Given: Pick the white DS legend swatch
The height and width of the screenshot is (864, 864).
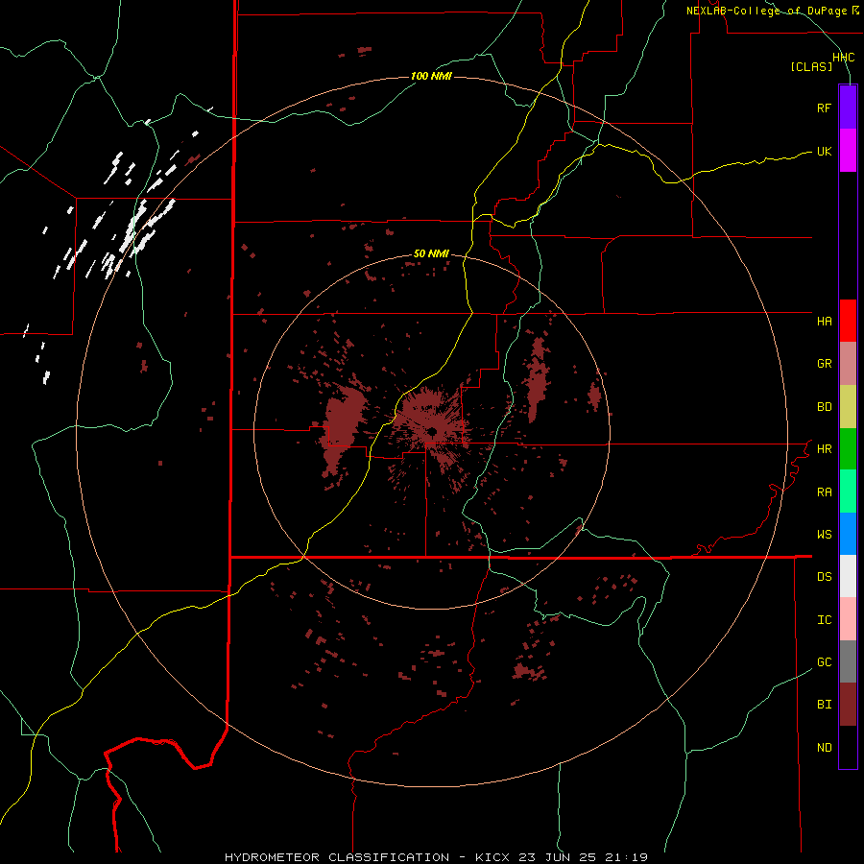Looking at the screenshot, I should 848,576.
